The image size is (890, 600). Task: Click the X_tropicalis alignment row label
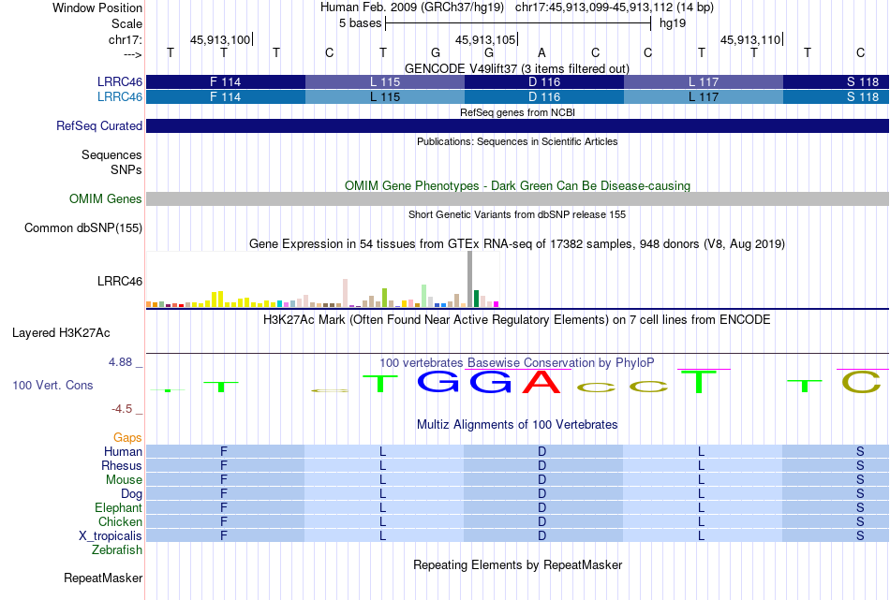point(111,536)
